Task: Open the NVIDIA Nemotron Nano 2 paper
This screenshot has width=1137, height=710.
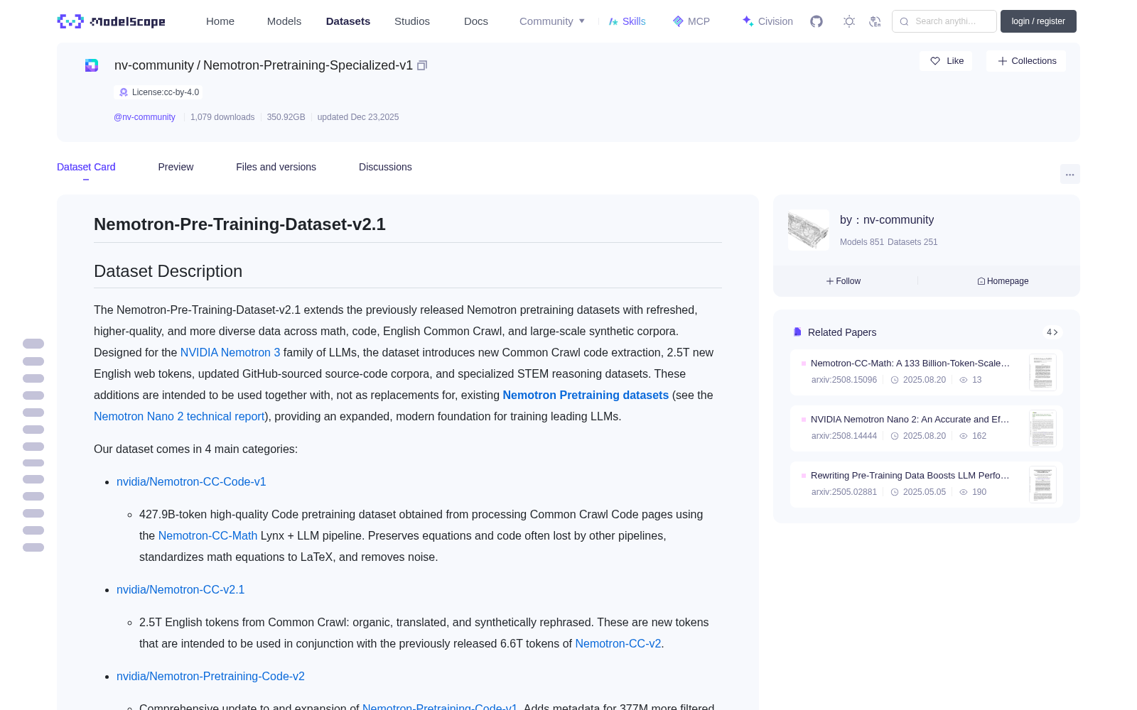Action: pyautogui.click(x=927, y=428)
